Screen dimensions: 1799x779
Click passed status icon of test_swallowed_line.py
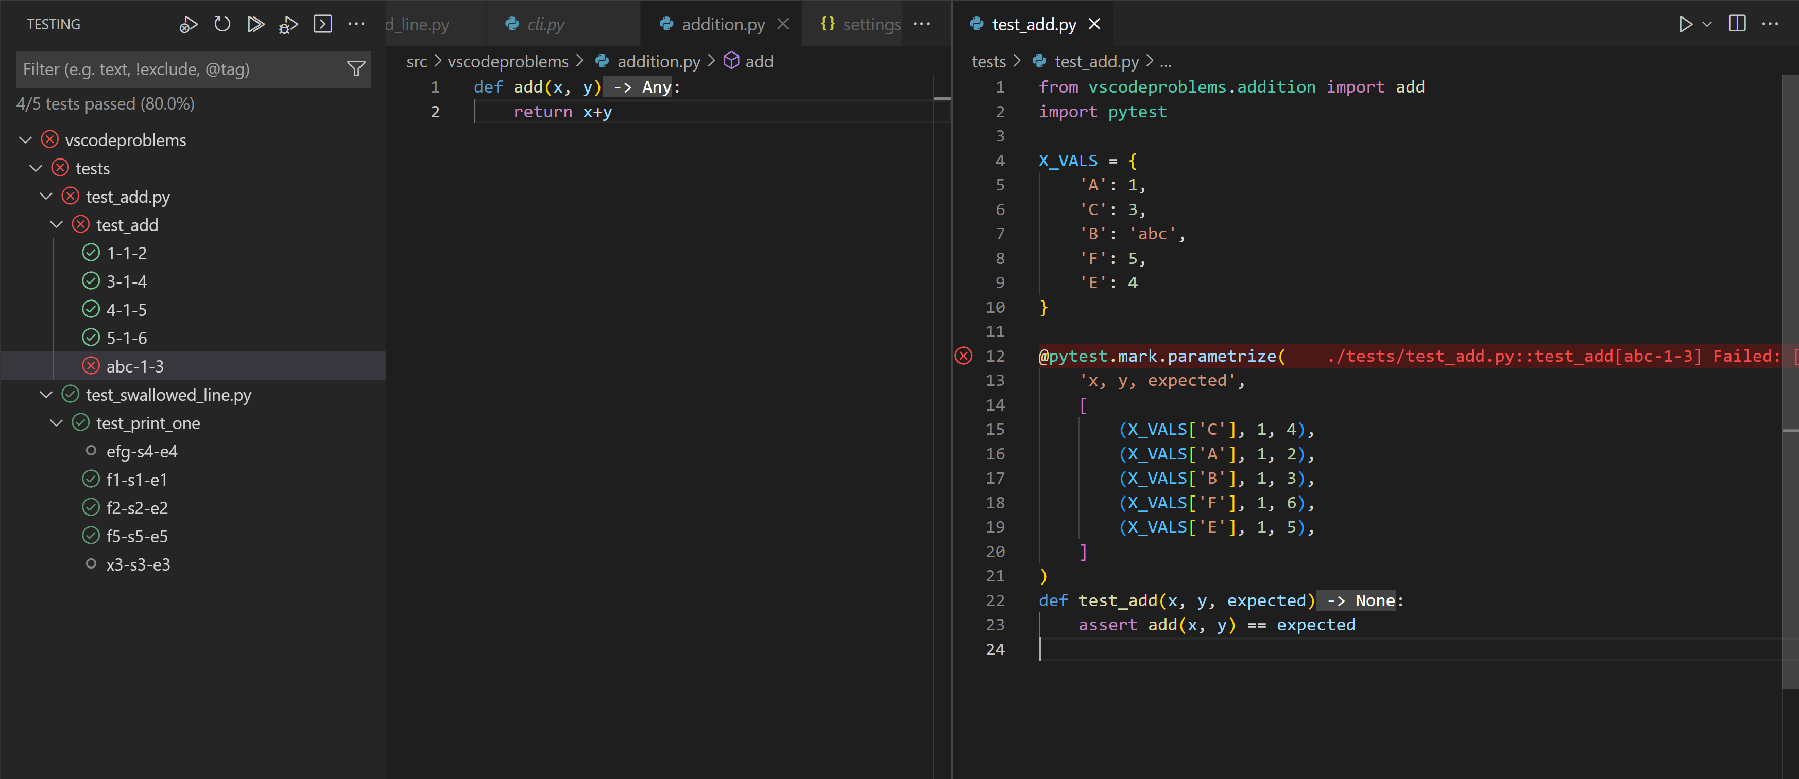71,394
